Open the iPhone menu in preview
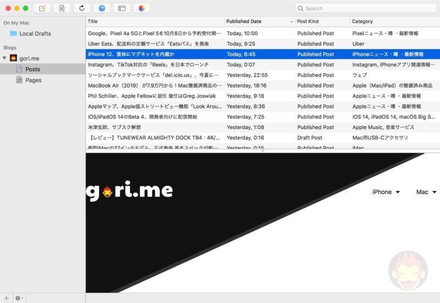The image size is (440, 303). click(x=386, y=192)
